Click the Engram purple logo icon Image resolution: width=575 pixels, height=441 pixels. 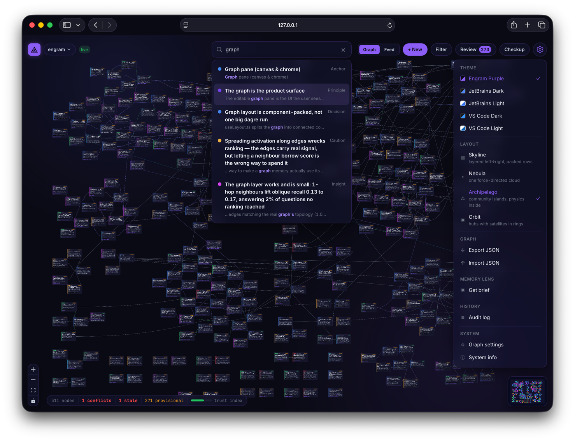[x=34, y=49]
